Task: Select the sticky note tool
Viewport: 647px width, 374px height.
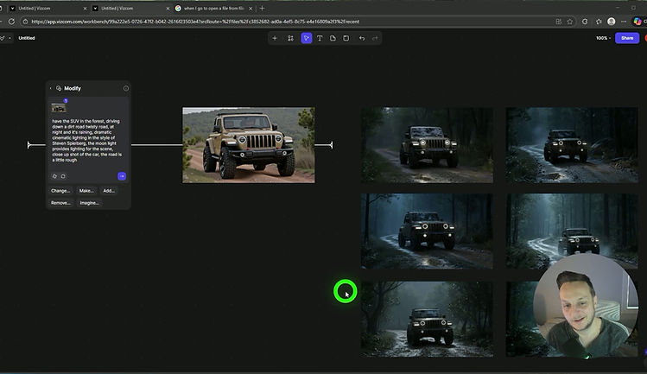Action: tap(333, 38)
